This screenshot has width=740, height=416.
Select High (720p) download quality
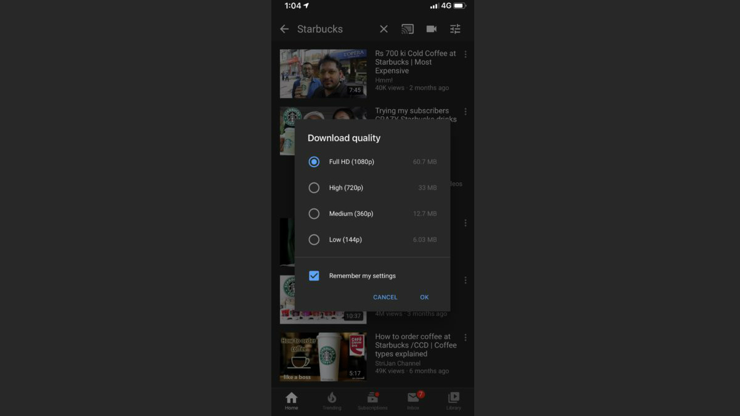(314, 187)
